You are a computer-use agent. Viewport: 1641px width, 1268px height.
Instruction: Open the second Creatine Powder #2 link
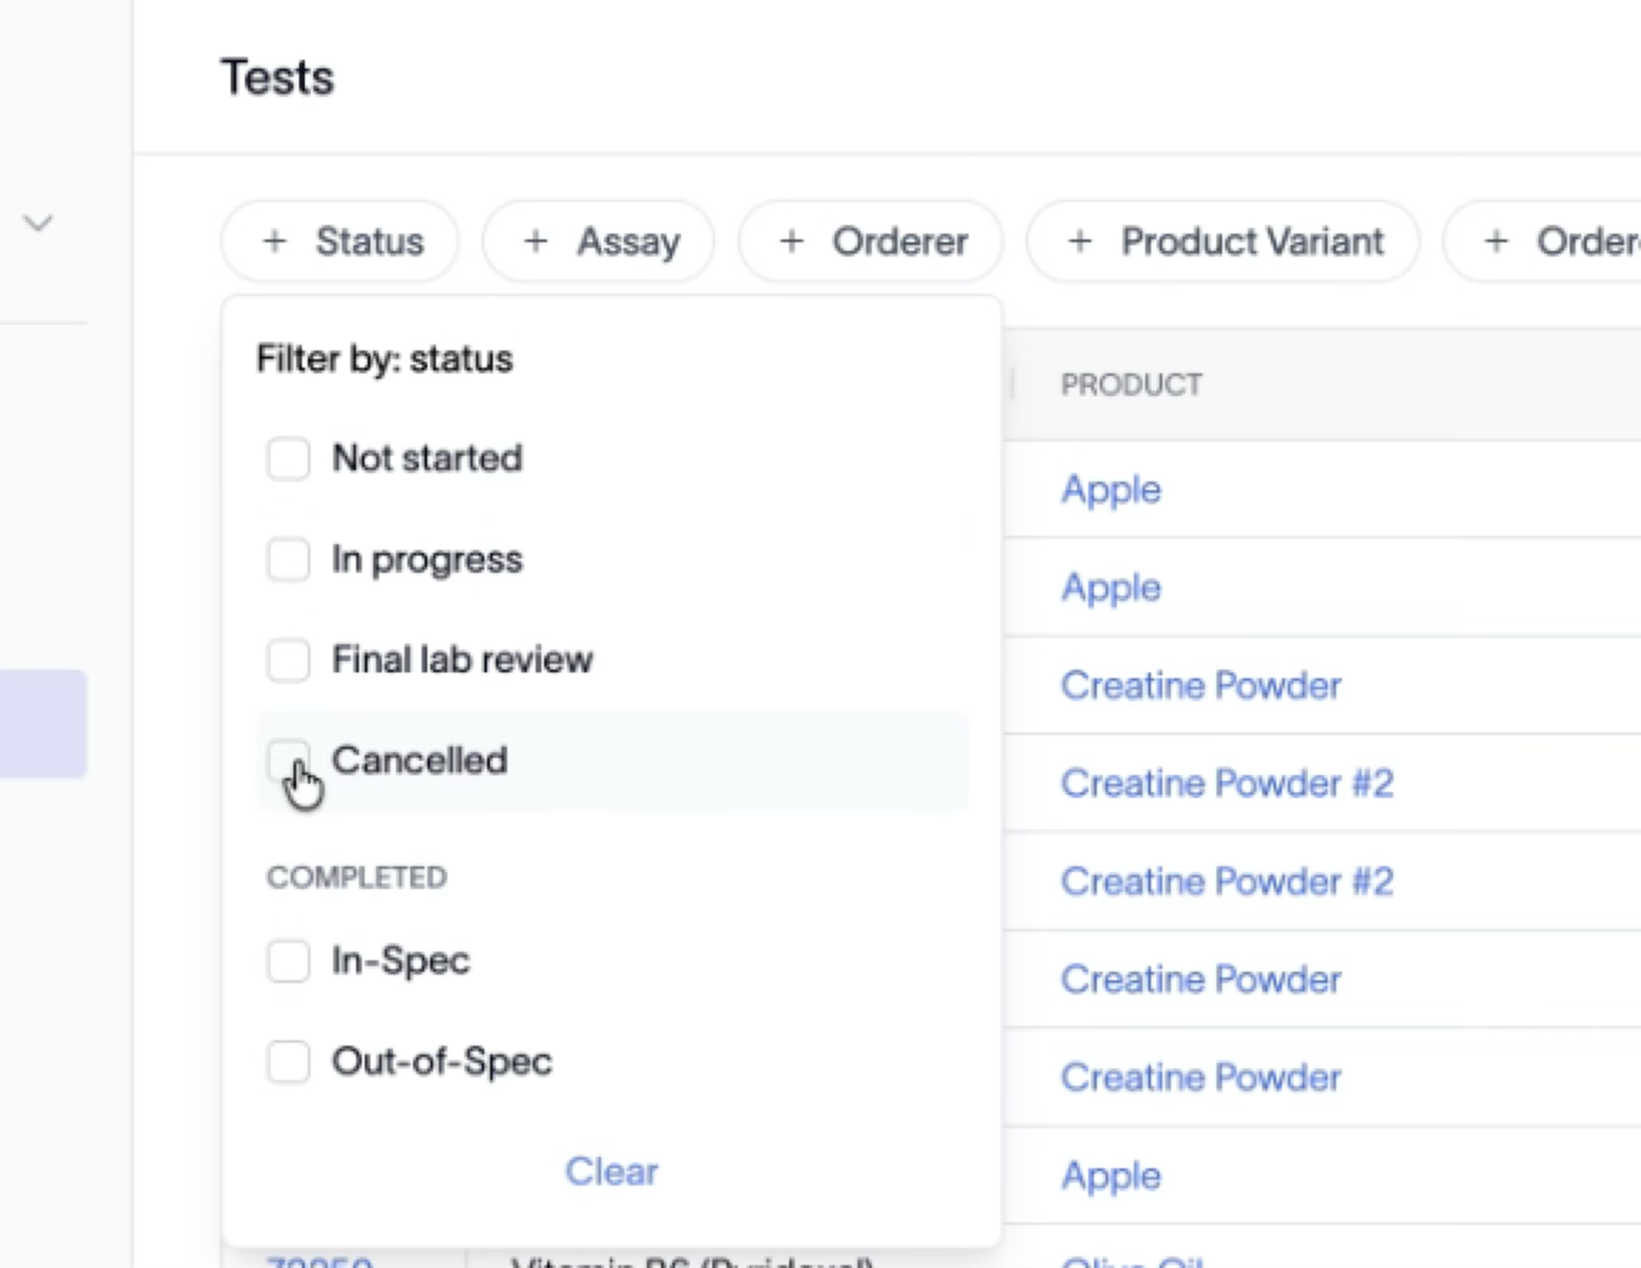pyautogui.click(x=1227, y=881)
